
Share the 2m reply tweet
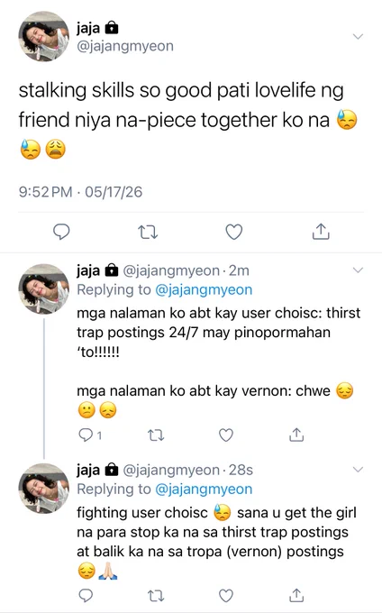click(x=296, y=435)
